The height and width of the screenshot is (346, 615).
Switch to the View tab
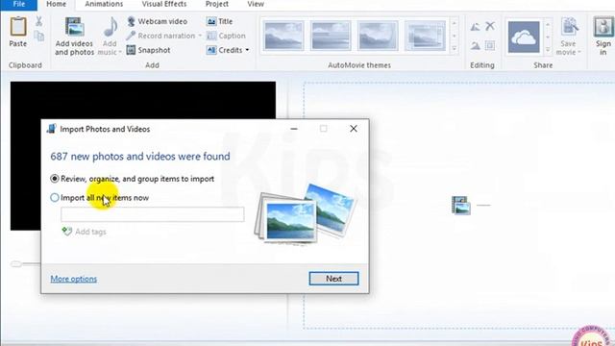pos(256,4)
